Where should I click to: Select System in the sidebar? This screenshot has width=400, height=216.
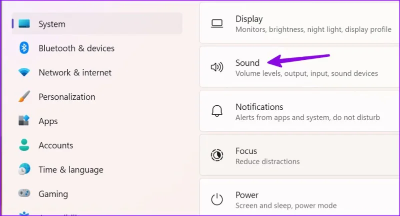point(97,23)
